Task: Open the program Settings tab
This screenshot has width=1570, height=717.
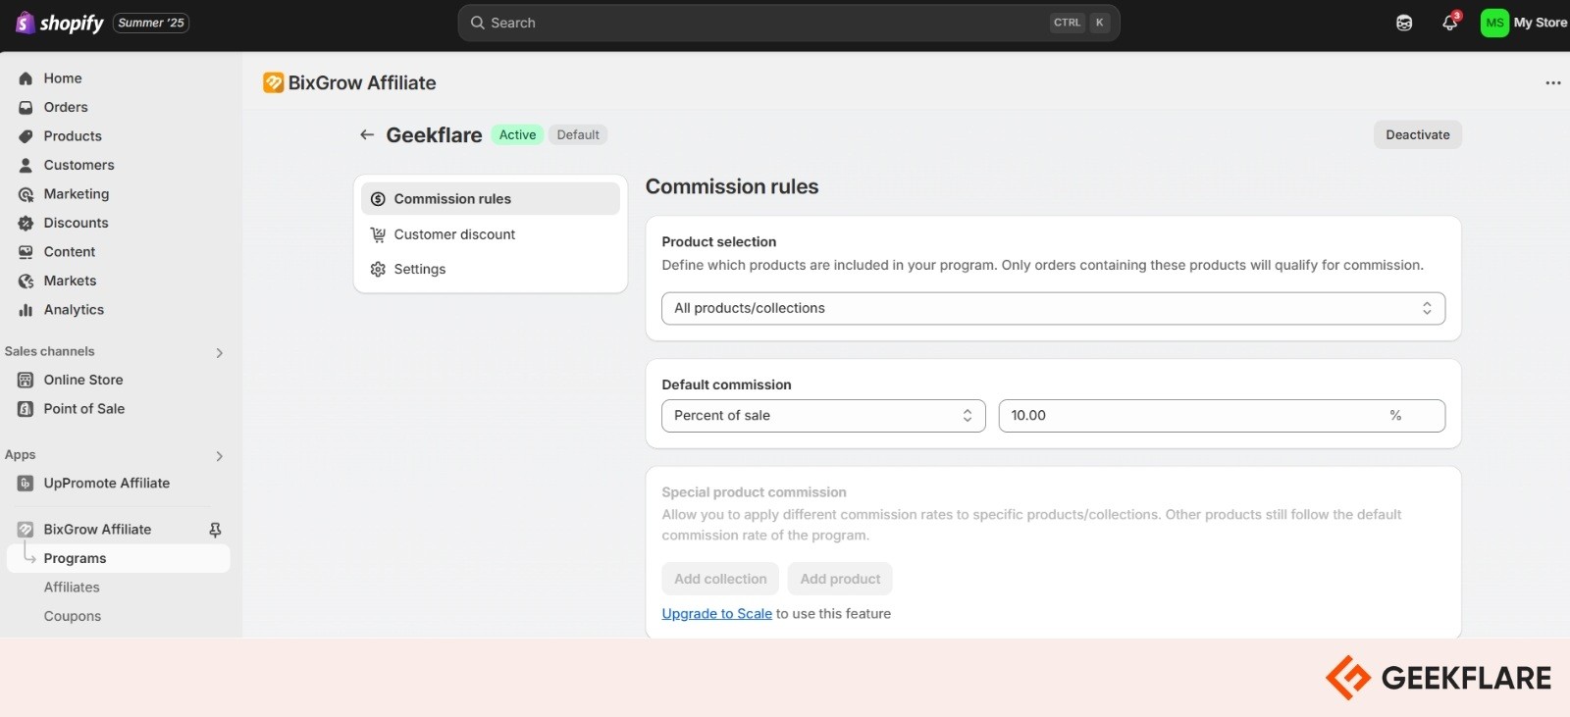Action: click(x=491, y=269)
